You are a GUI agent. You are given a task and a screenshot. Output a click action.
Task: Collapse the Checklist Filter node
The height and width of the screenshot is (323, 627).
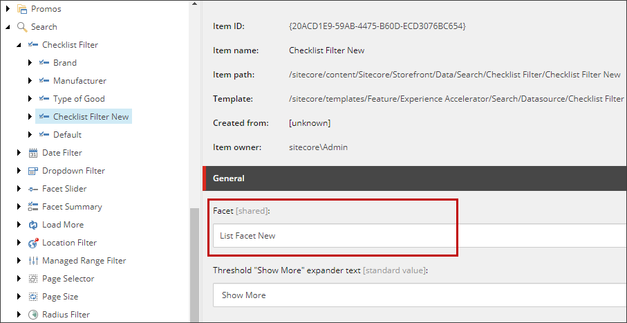[x=19, y=45]
